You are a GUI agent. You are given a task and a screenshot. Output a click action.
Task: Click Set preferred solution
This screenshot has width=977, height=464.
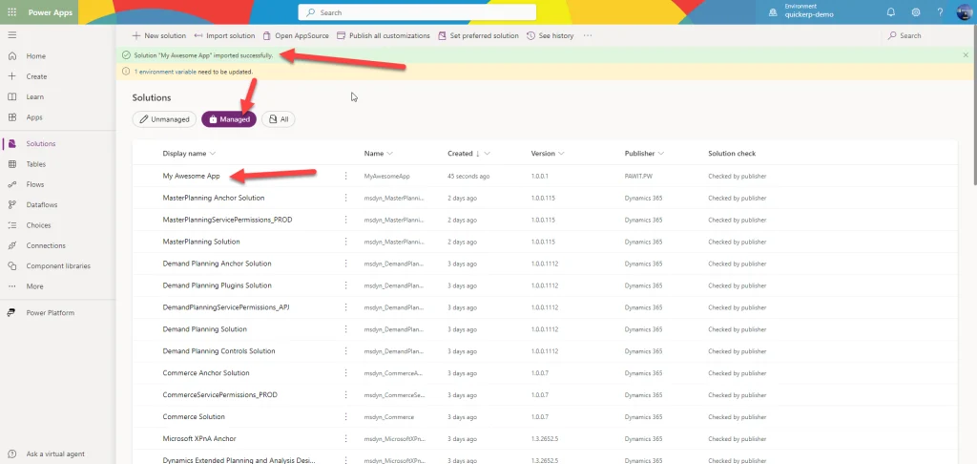coord(479,35)
